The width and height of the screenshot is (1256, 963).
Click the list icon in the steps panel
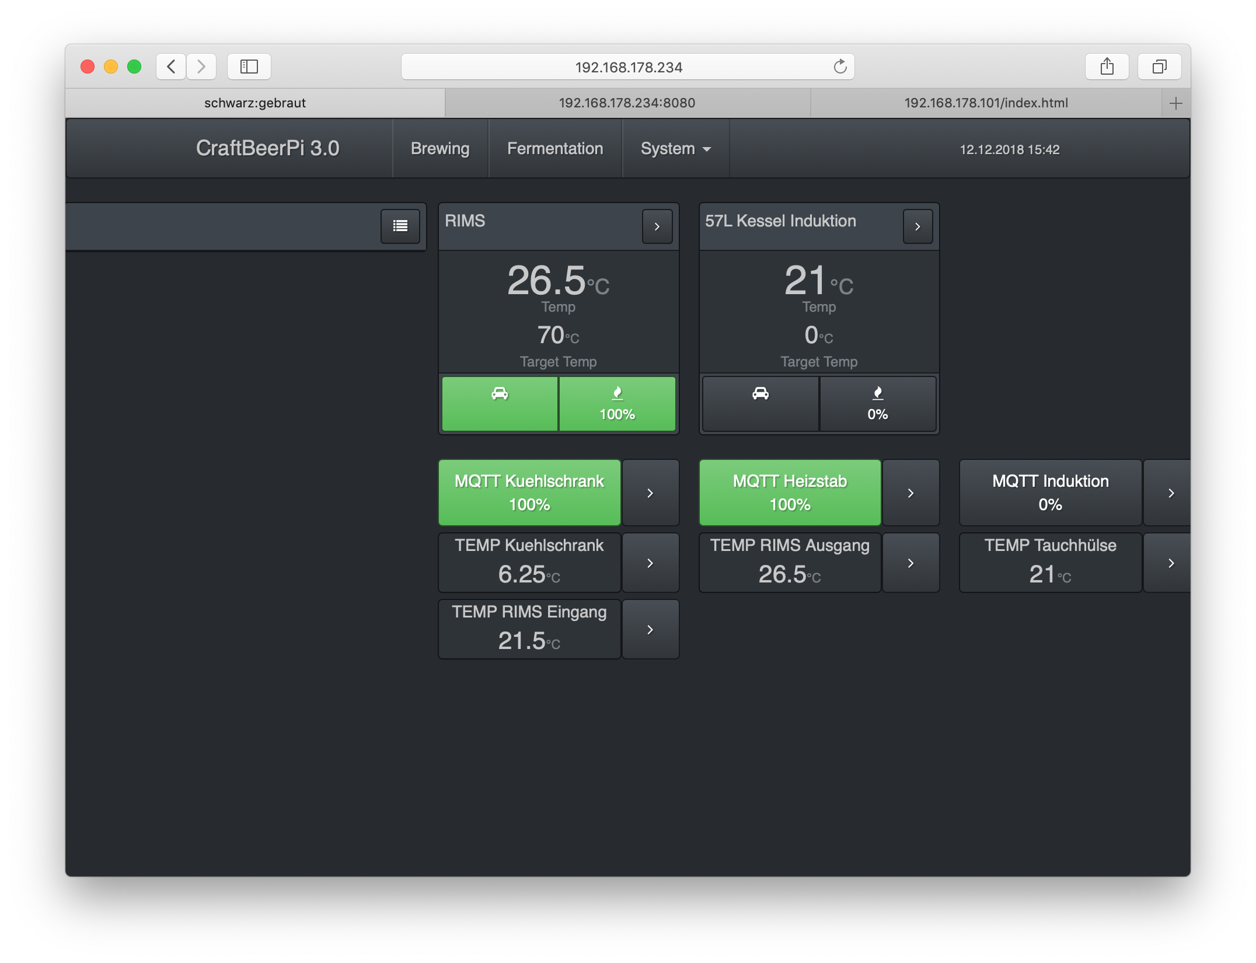tap(400, 226)
